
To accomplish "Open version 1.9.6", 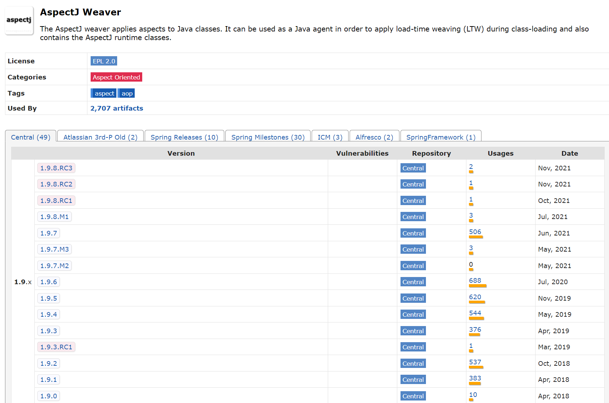I will 49,282.
